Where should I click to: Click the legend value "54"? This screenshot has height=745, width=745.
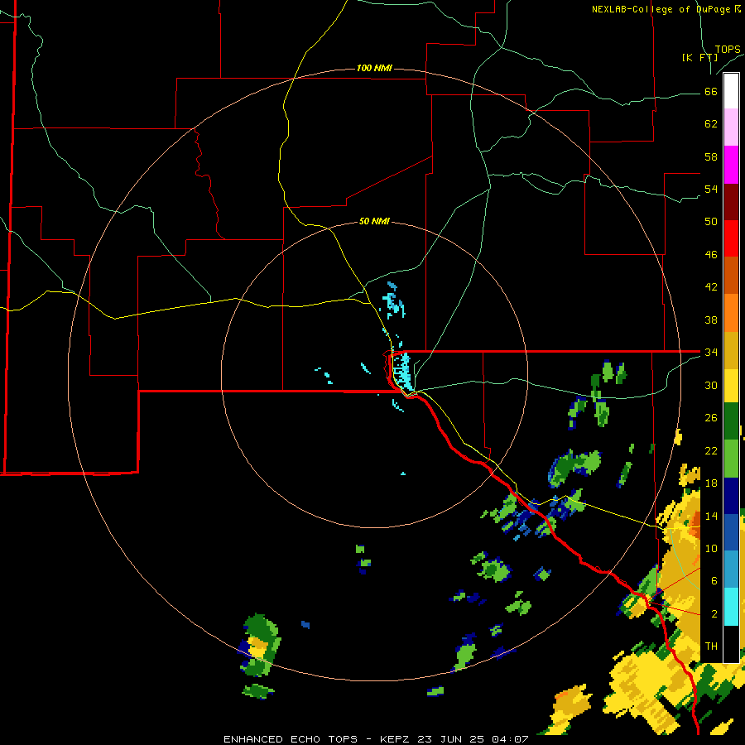[x=711, y=189]
